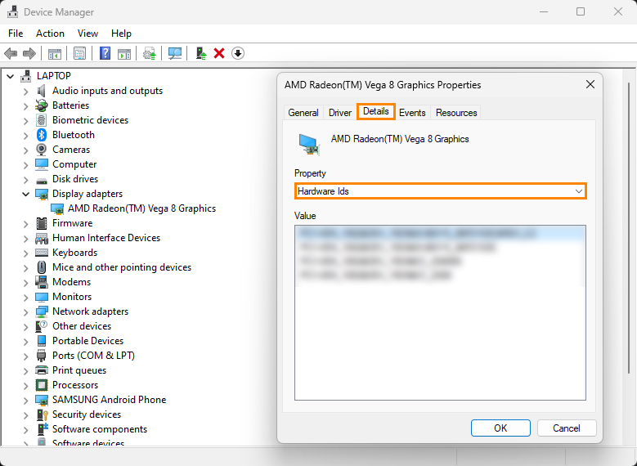This screenshot has height=466, width=637.
Task: Expand the Audio inputs and outputs chevron
Action: click(x=26, y=91)
